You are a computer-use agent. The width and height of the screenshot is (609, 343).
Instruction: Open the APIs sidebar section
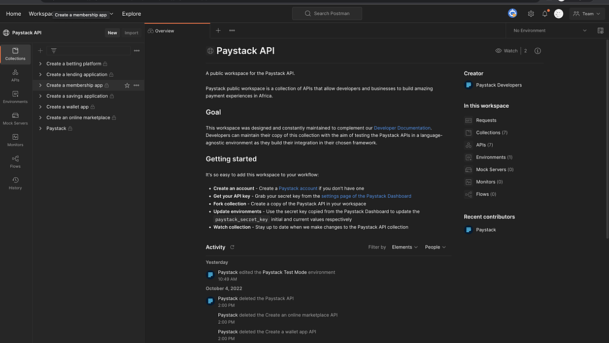click(x=15, y=76)
